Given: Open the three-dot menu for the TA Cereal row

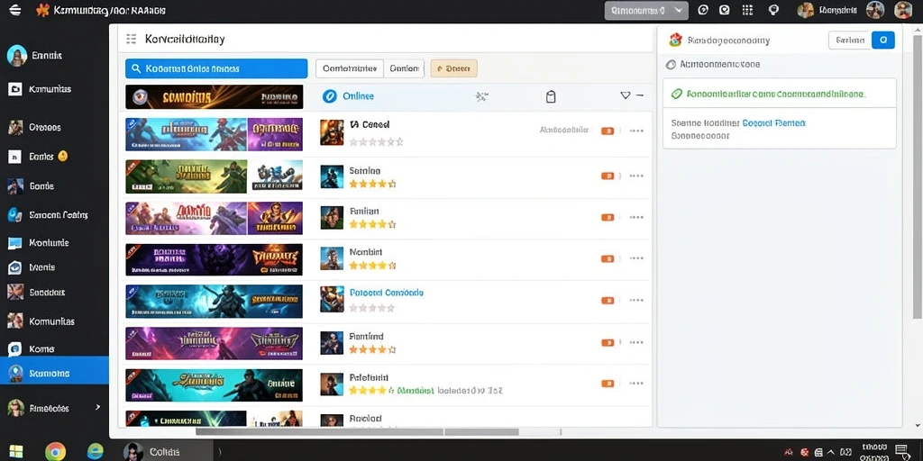Looking at the screenshot, I should coord(636,131).
